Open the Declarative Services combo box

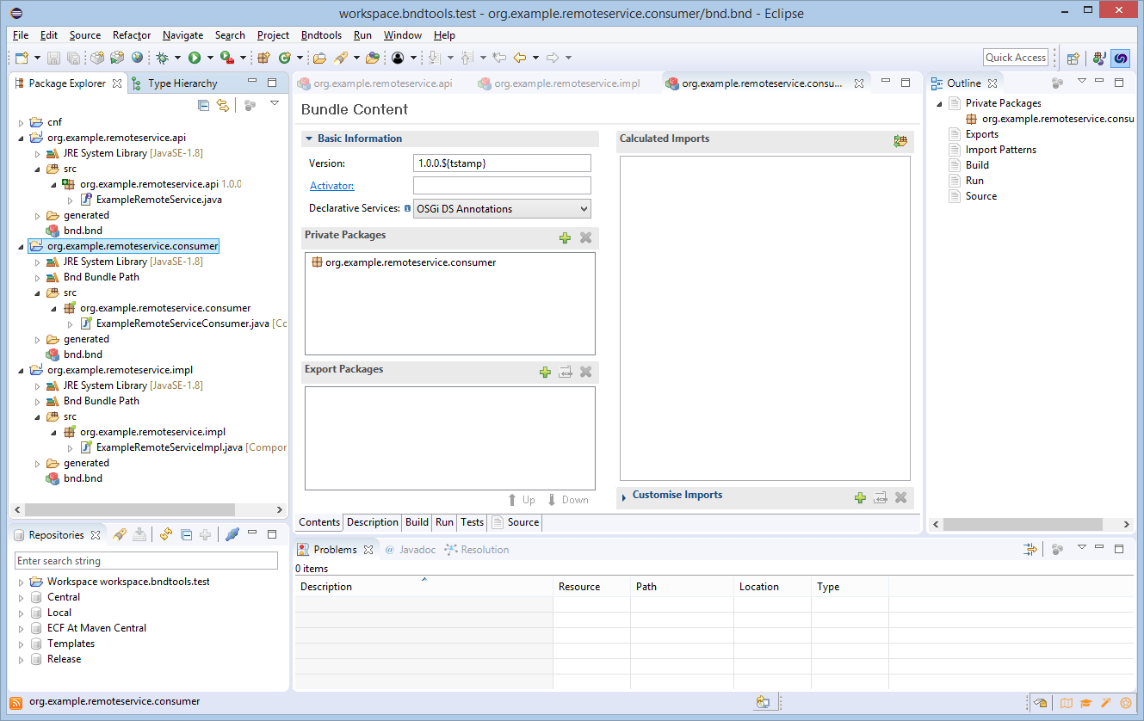click(502, 209)
